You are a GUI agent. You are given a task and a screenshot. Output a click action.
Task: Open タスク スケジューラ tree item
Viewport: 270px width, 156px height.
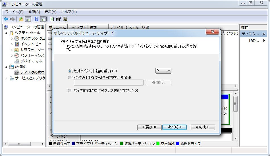(x=33, y=38)
